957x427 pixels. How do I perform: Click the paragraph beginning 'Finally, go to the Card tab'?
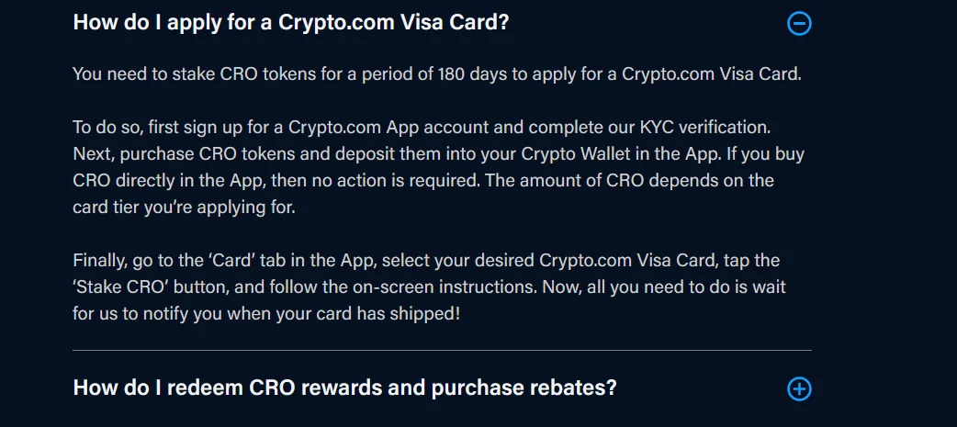pyautogui.click(x=429, y=287)
